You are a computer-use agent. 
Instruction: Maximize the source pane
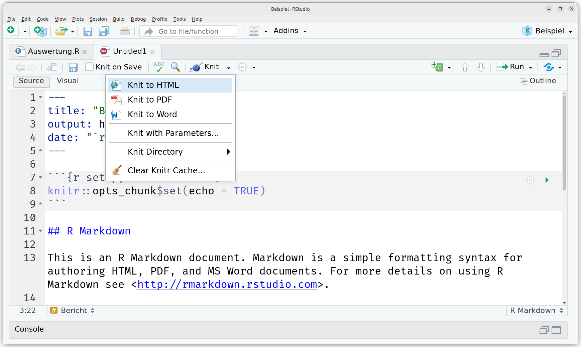click(557, 53)
